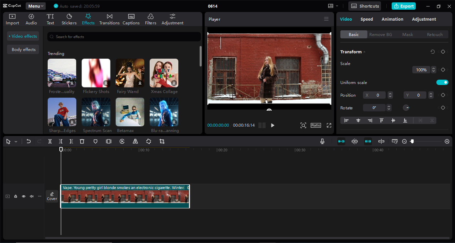Click the Delete right split tool

click(x=71, y=141)
